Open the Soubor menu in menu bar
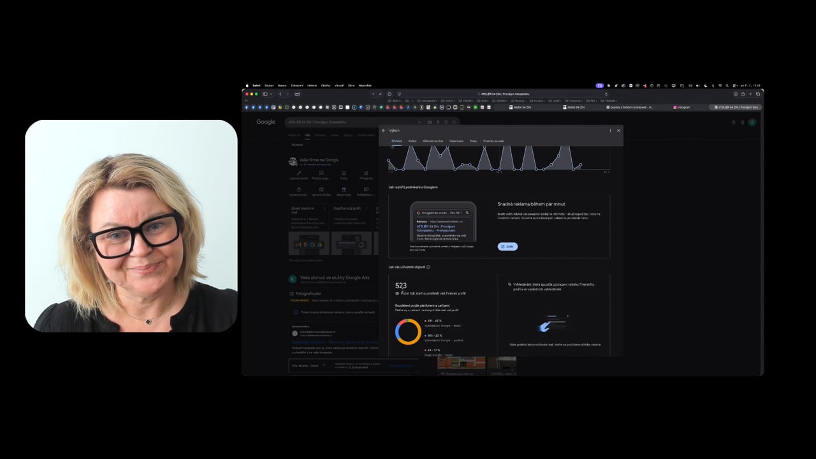The image size is (816, 459). point(269,85)
